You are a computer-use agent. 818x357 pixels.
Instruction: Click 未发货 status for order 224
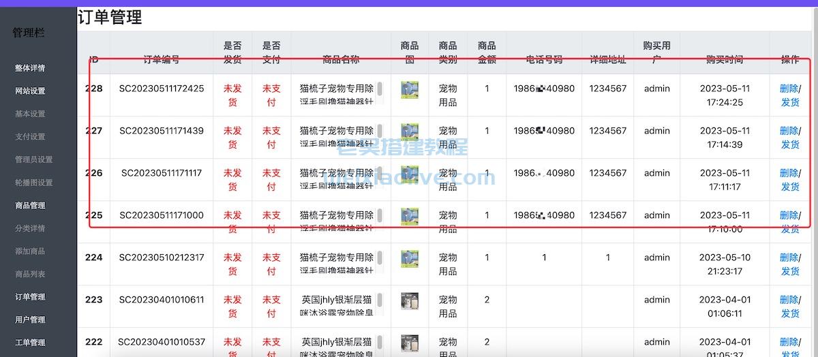coord(232,265)
